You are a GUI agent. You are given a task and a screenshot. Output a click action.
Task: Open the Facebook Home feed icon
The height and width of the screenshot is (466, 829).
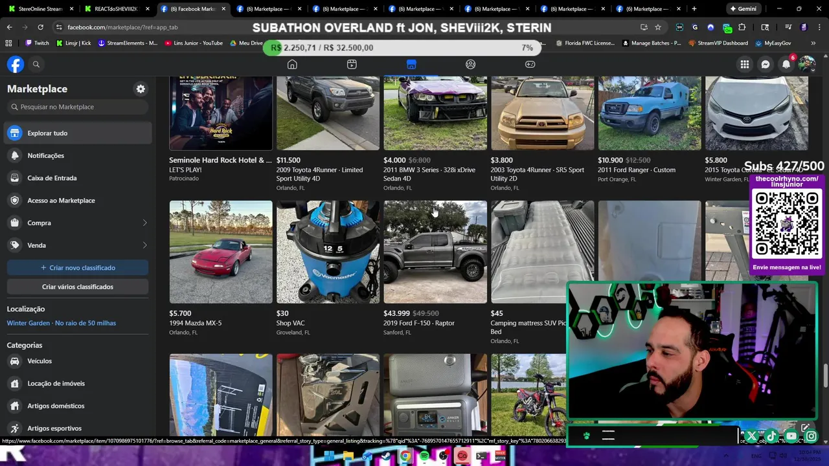click(x=292, y=64)
